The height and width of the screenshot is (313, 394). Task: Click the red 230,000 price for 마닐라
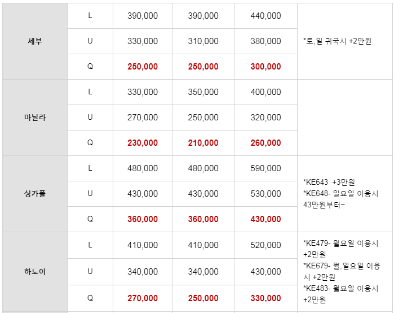click(143, 143)
